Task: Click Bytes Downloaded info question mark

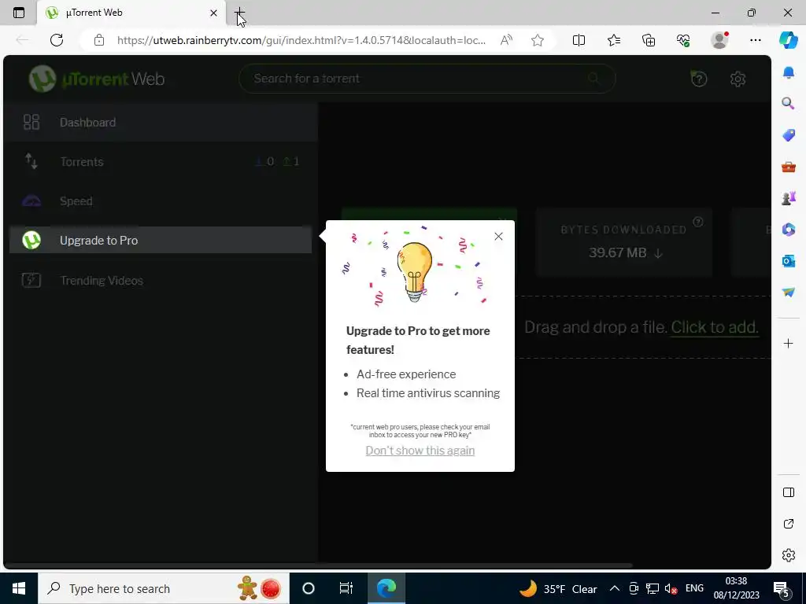Action: click(x=698, y=222)
